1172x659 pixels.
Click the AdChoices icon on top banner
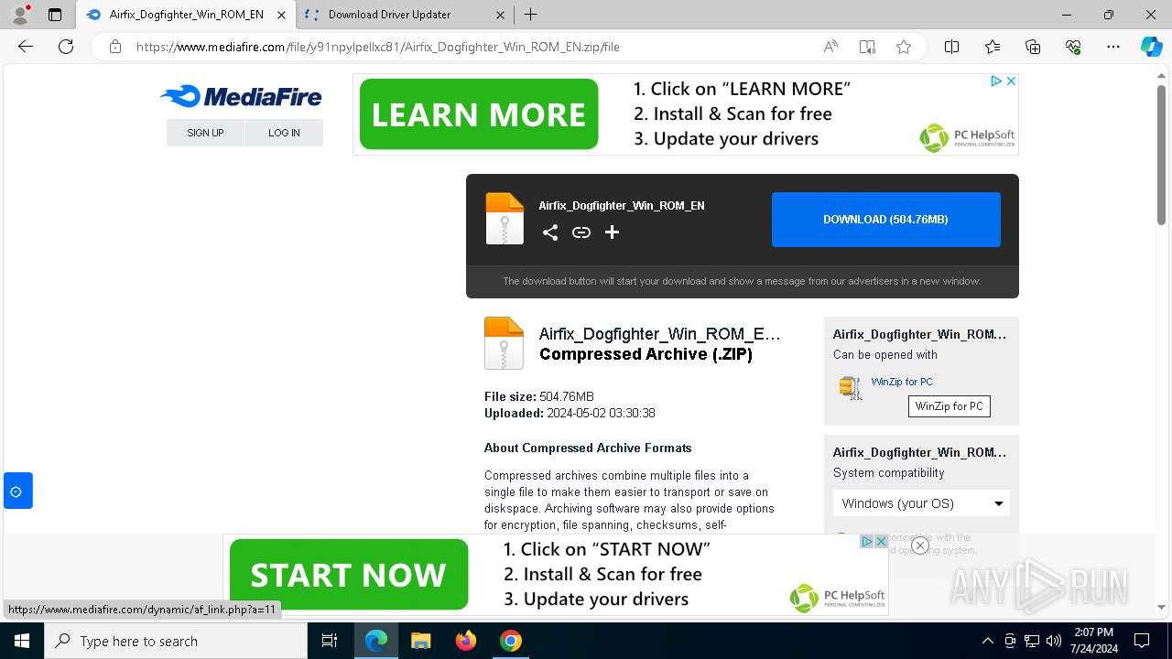point(996,81)
